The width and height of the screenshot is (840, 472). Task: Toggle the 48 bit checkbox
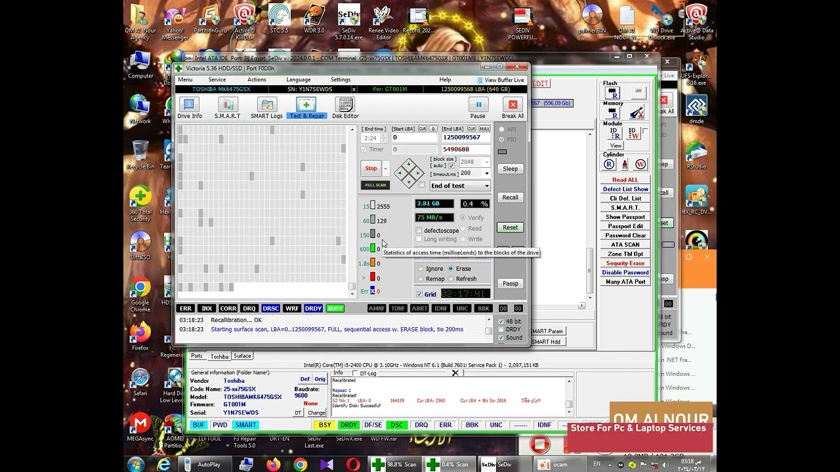[x=501, y=321]
